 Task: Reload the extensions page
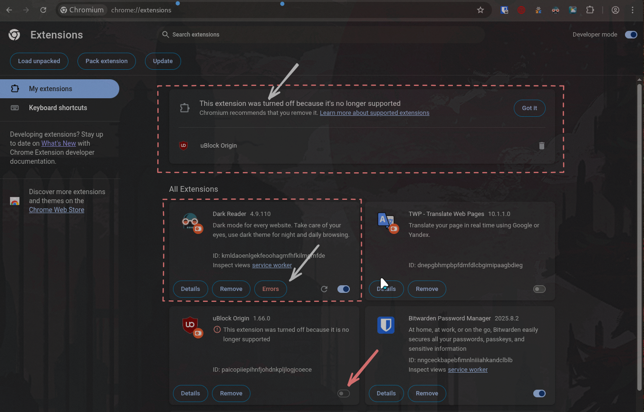pos(43,10)
